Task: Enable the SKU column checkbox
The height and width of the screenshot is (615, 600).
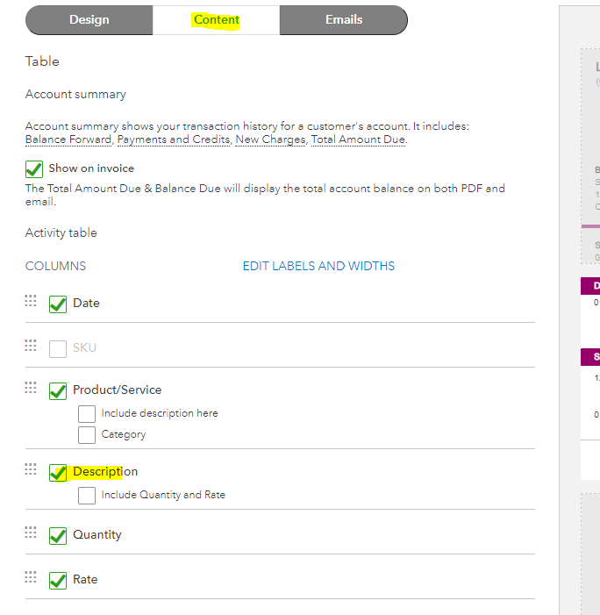Action: pos(58,348)
